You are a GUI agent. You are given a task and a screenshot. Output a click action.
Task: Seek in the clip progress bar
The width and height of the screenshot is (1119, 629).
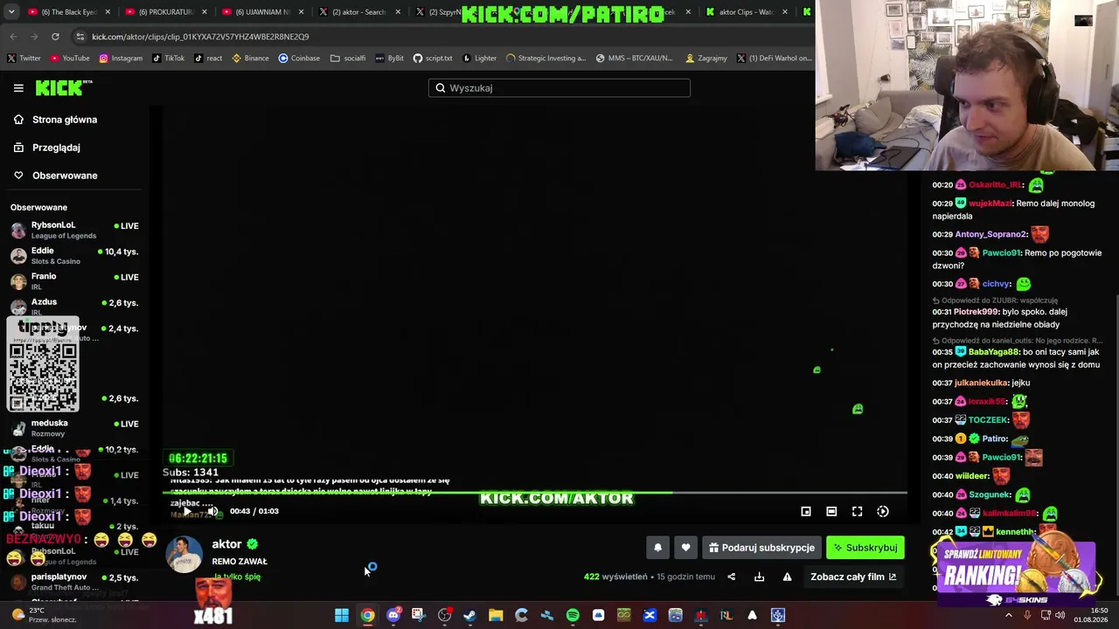click(x=534, y=493)
